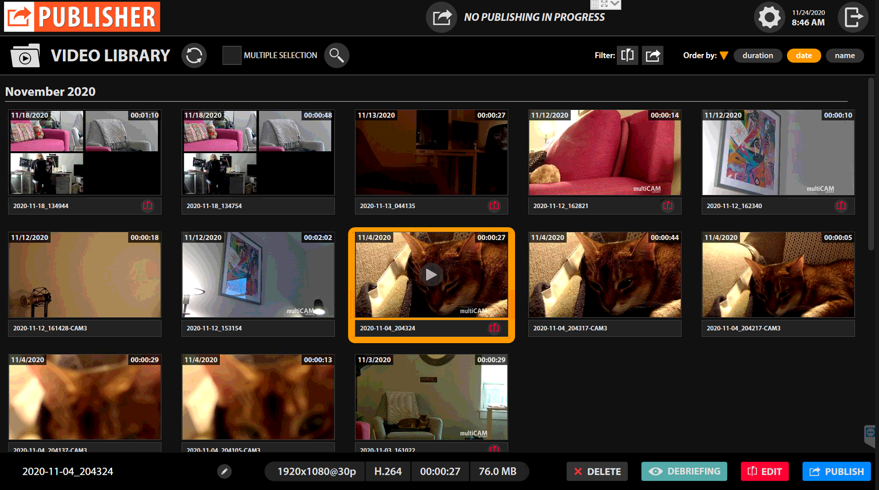Select painting video 2020-11-12_162340
Viewport: 879px width, 490px height.
pyautogui.click(x=778, y=152)
